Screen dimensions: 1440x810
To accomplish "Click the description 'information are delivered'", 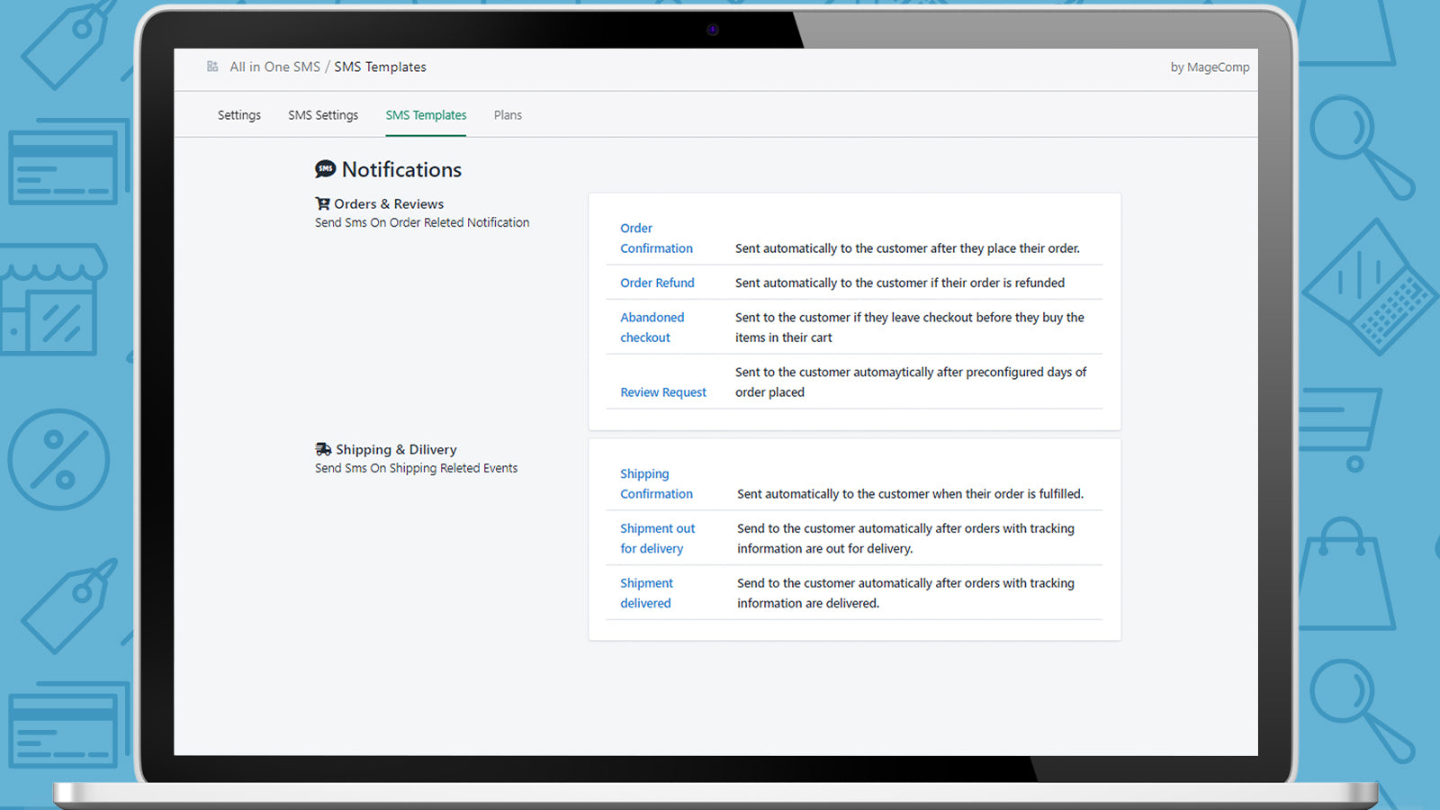I will click(905, 593).
